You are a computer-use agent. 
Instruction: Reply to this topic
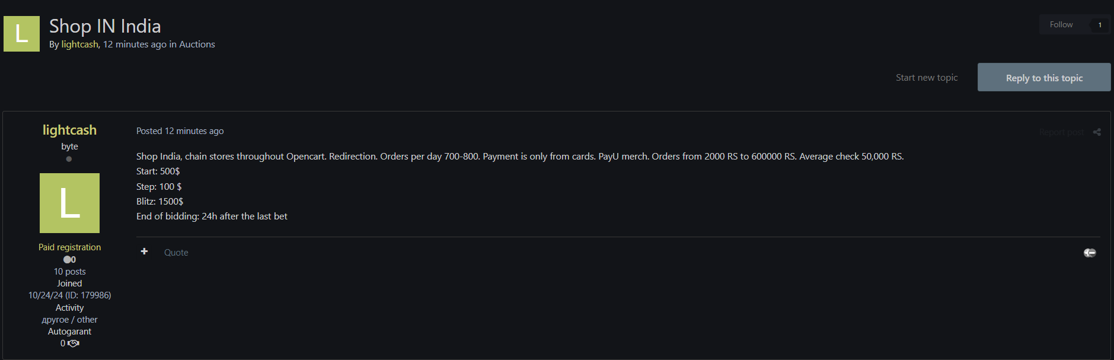coord(1043,78)
